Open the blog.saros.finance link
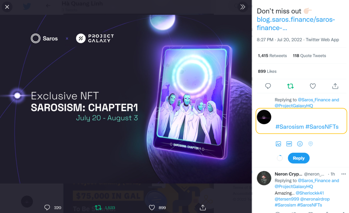This screenshot has height=213, width=349. [296, 24]
